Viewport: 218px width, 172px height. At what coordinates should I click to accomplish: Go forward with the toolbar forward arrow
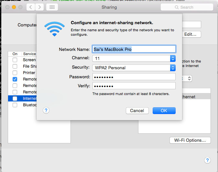click(x=39, y=7)
